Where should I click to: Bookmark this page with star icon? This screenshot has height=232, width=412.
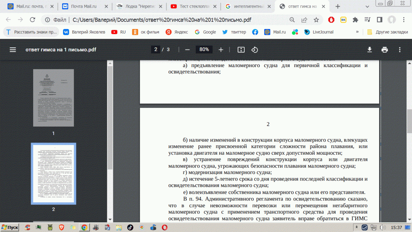316,20
